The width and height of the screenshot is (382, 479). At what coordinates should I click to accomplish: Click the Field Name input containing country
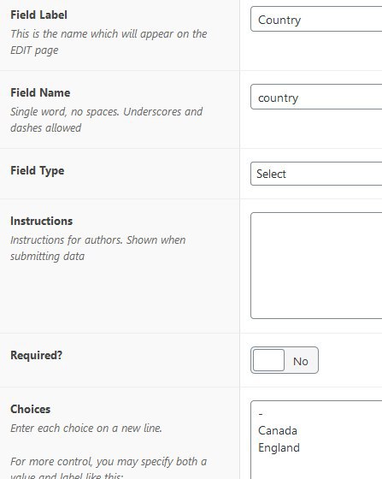coord(316,97)
